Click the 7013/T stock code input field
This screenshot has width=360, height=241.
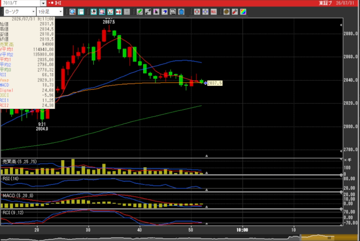21,3
